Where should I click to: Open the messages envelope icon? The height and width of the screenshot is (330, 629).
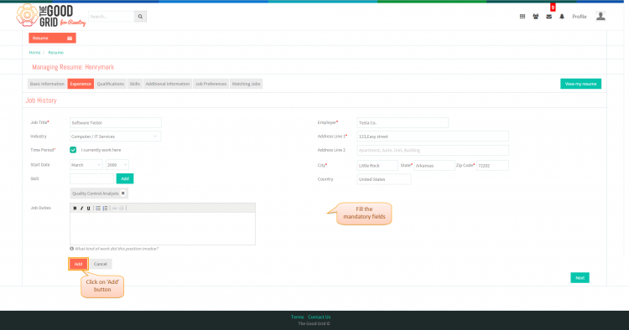548,17
